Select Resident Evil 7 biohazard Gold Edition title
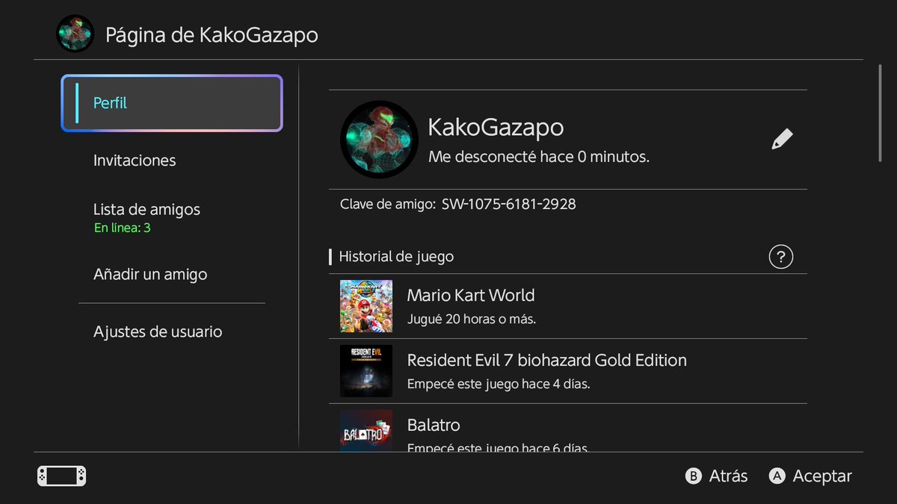 (x=547, y=360)
